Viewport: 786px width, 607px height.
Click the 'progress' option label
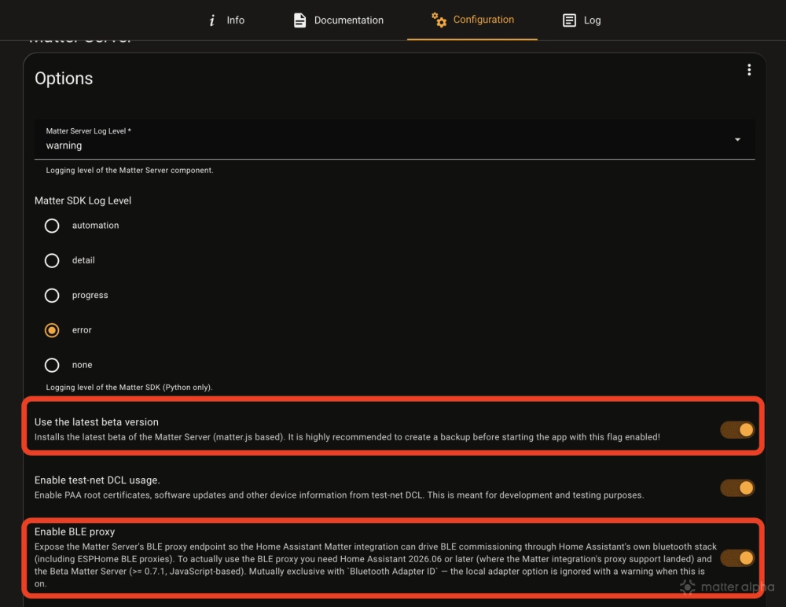pyautogui.click(x=90, y=296)
